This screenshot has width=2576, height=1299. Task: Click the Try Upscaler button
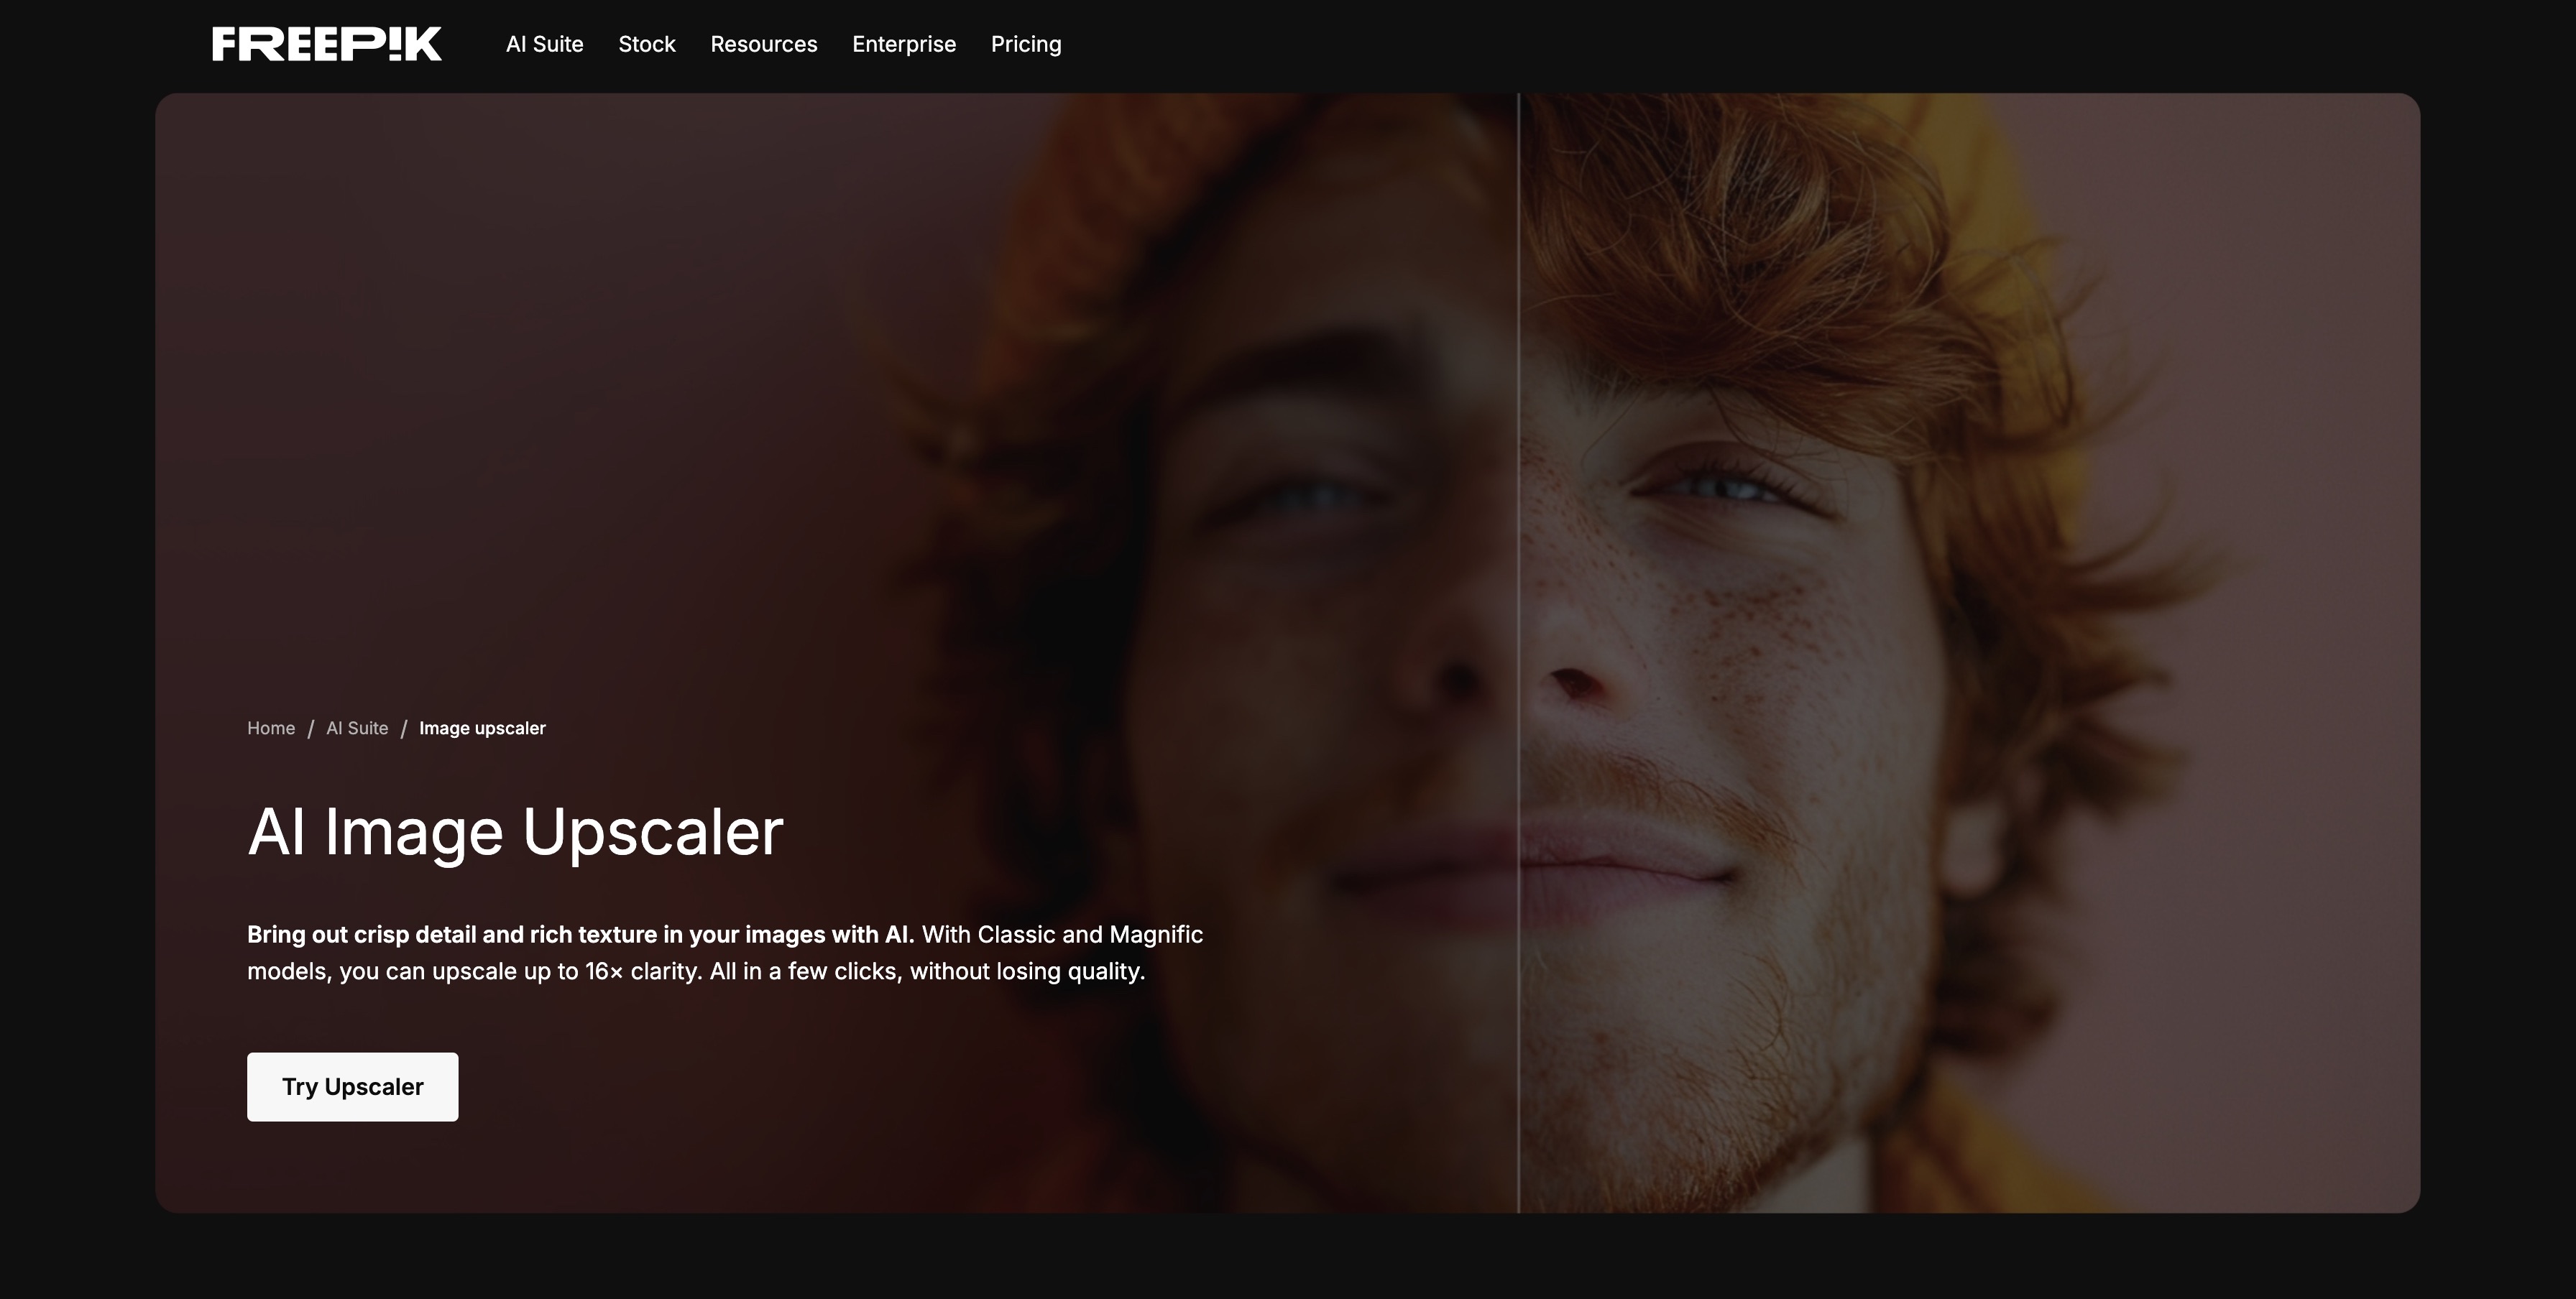pos(353,1087)
